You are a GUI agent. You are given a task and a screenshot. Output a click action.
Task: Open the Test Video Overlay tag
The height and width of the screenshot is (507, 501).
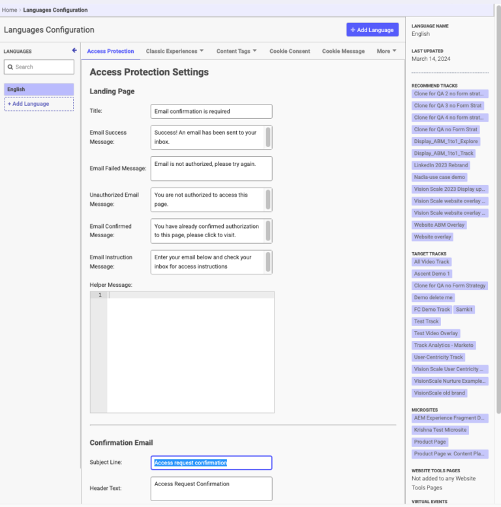(436, 333)
